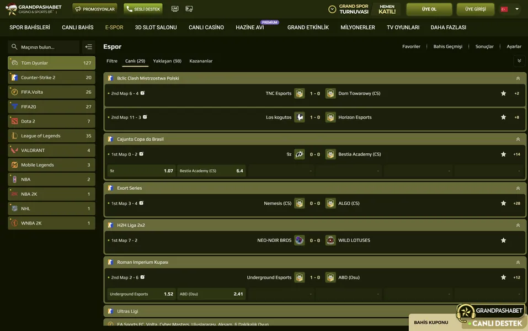Switch to the Yaklaşan (98) tab
The width and height of the screenshot is (528, 331).
[167, 61]
